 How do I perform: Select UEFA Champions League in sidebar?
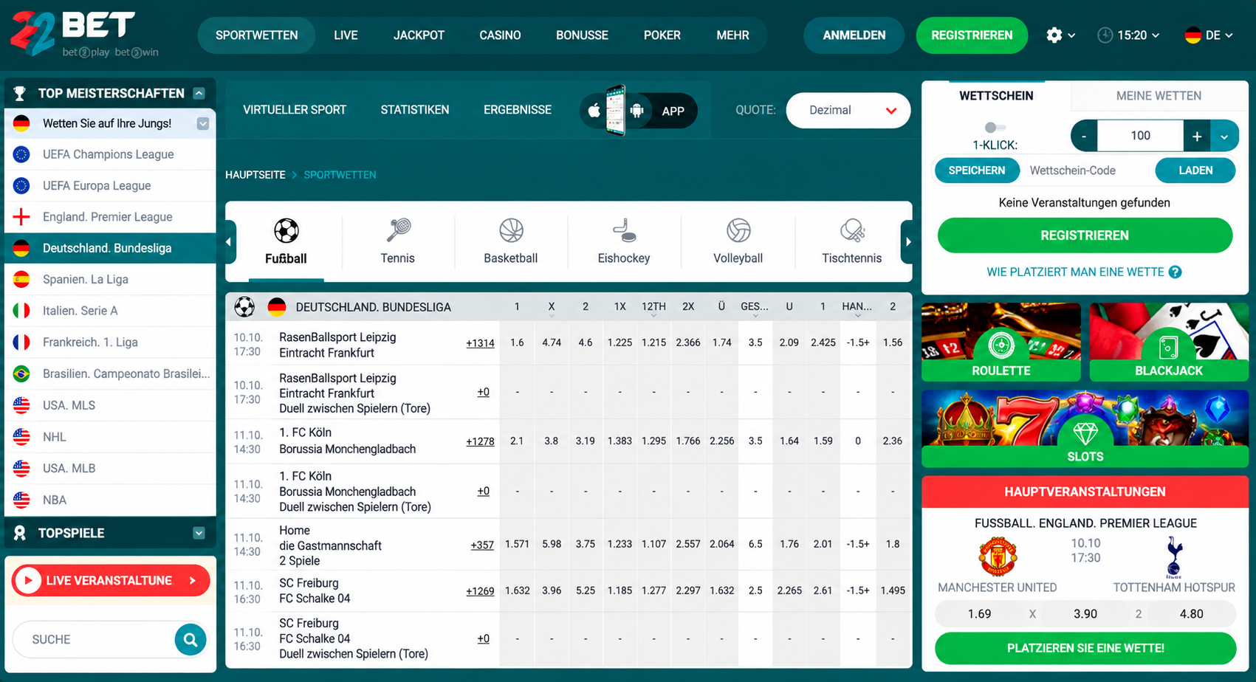(110, 154)
